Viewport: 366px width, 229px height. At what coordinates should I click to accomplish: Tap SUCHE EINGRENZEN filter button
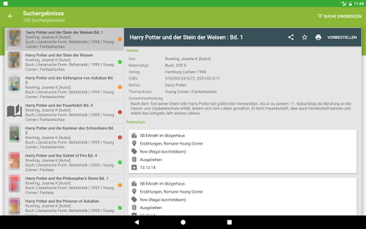[x=339, y=16]
